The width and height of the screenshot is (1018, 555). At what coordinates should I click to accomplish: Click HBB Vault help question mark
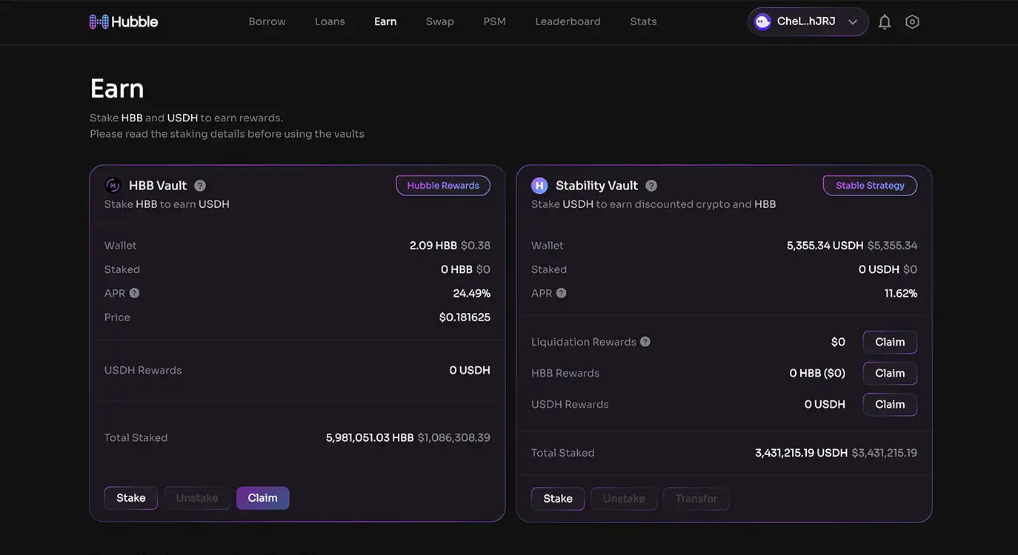(200, 186)
